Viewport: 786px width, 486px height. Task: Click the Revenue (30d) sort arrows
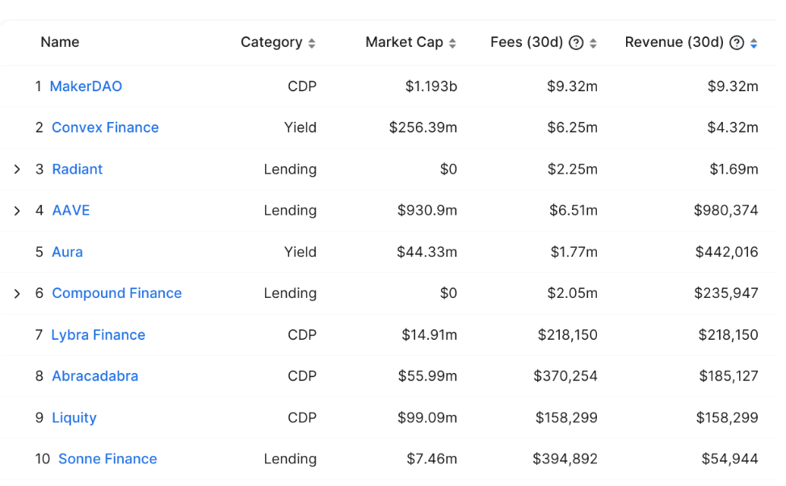click(x=754, y=43)
